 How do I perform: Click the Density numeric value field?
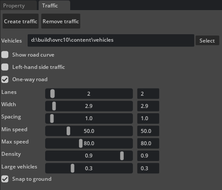148,156
